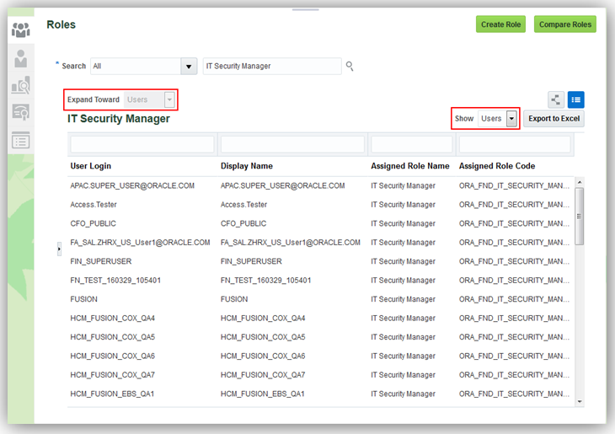
Task: Open the Analytics sidebar icon
Action: pyautogui.click(x=21, y=85)
